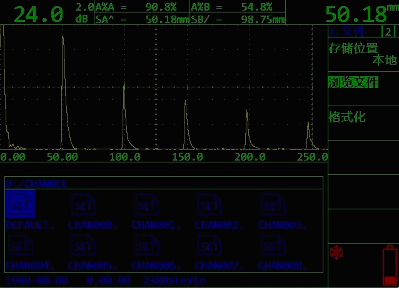The image size is (399, 288).
Task: Click the red snowflake freeze icon
Action: pyautogui.click(x=336, y=252)
